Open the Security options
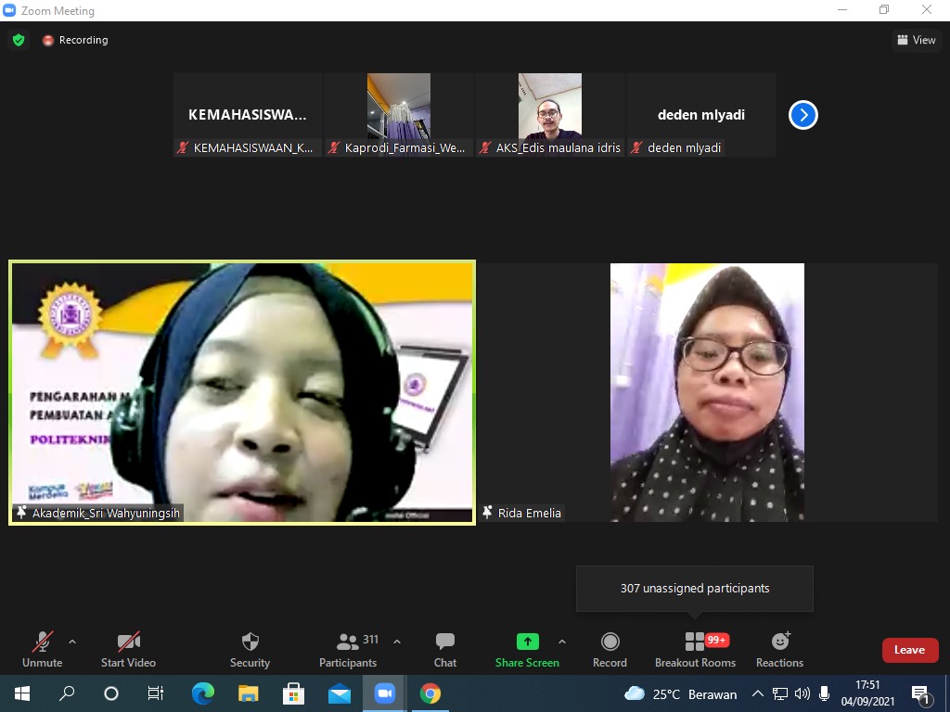This screenshot has width=950, height=712. click(x=250, y=650)
